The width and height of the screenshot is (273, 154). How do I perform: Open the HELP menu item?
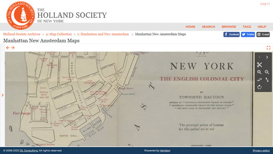click(x=262, y=27)
